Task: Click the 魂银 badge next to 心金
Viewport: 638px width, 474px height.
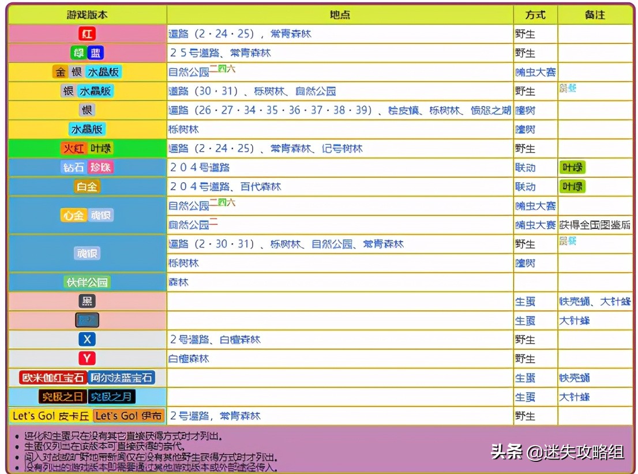Action: point(100,215)
